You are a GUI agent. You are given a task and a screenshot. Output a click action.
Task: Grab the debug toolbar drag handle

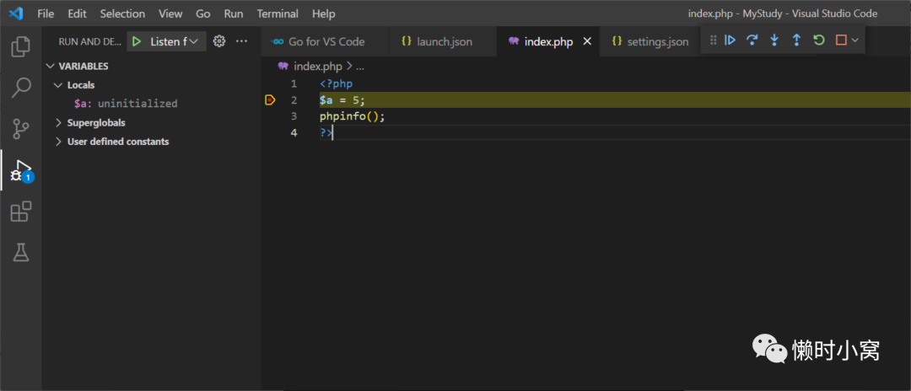coord(714,40)
